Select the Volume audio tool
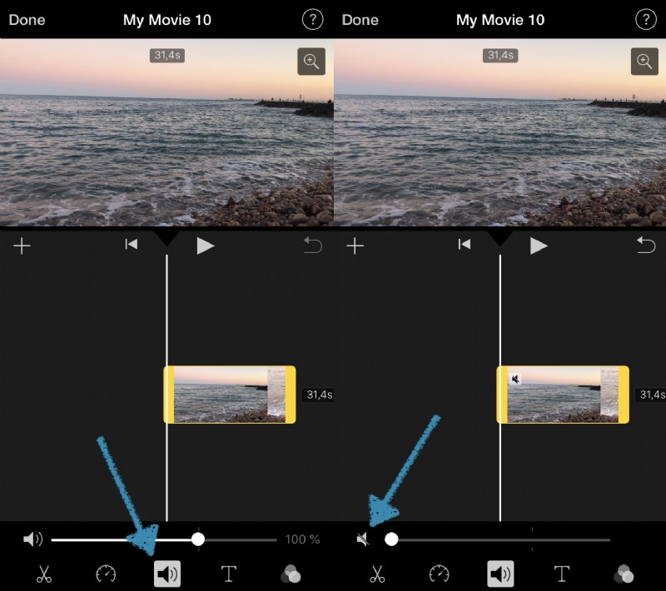This screenshot has width=666, height=591. tap(166, 574)
